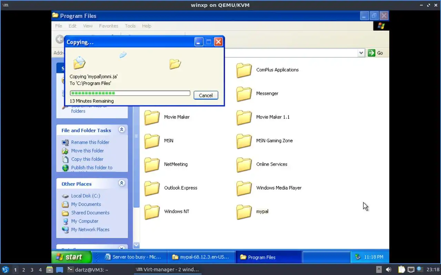Click the host volume speaker icon
Viewport: 441px width, 275px height.
(389, 269)
